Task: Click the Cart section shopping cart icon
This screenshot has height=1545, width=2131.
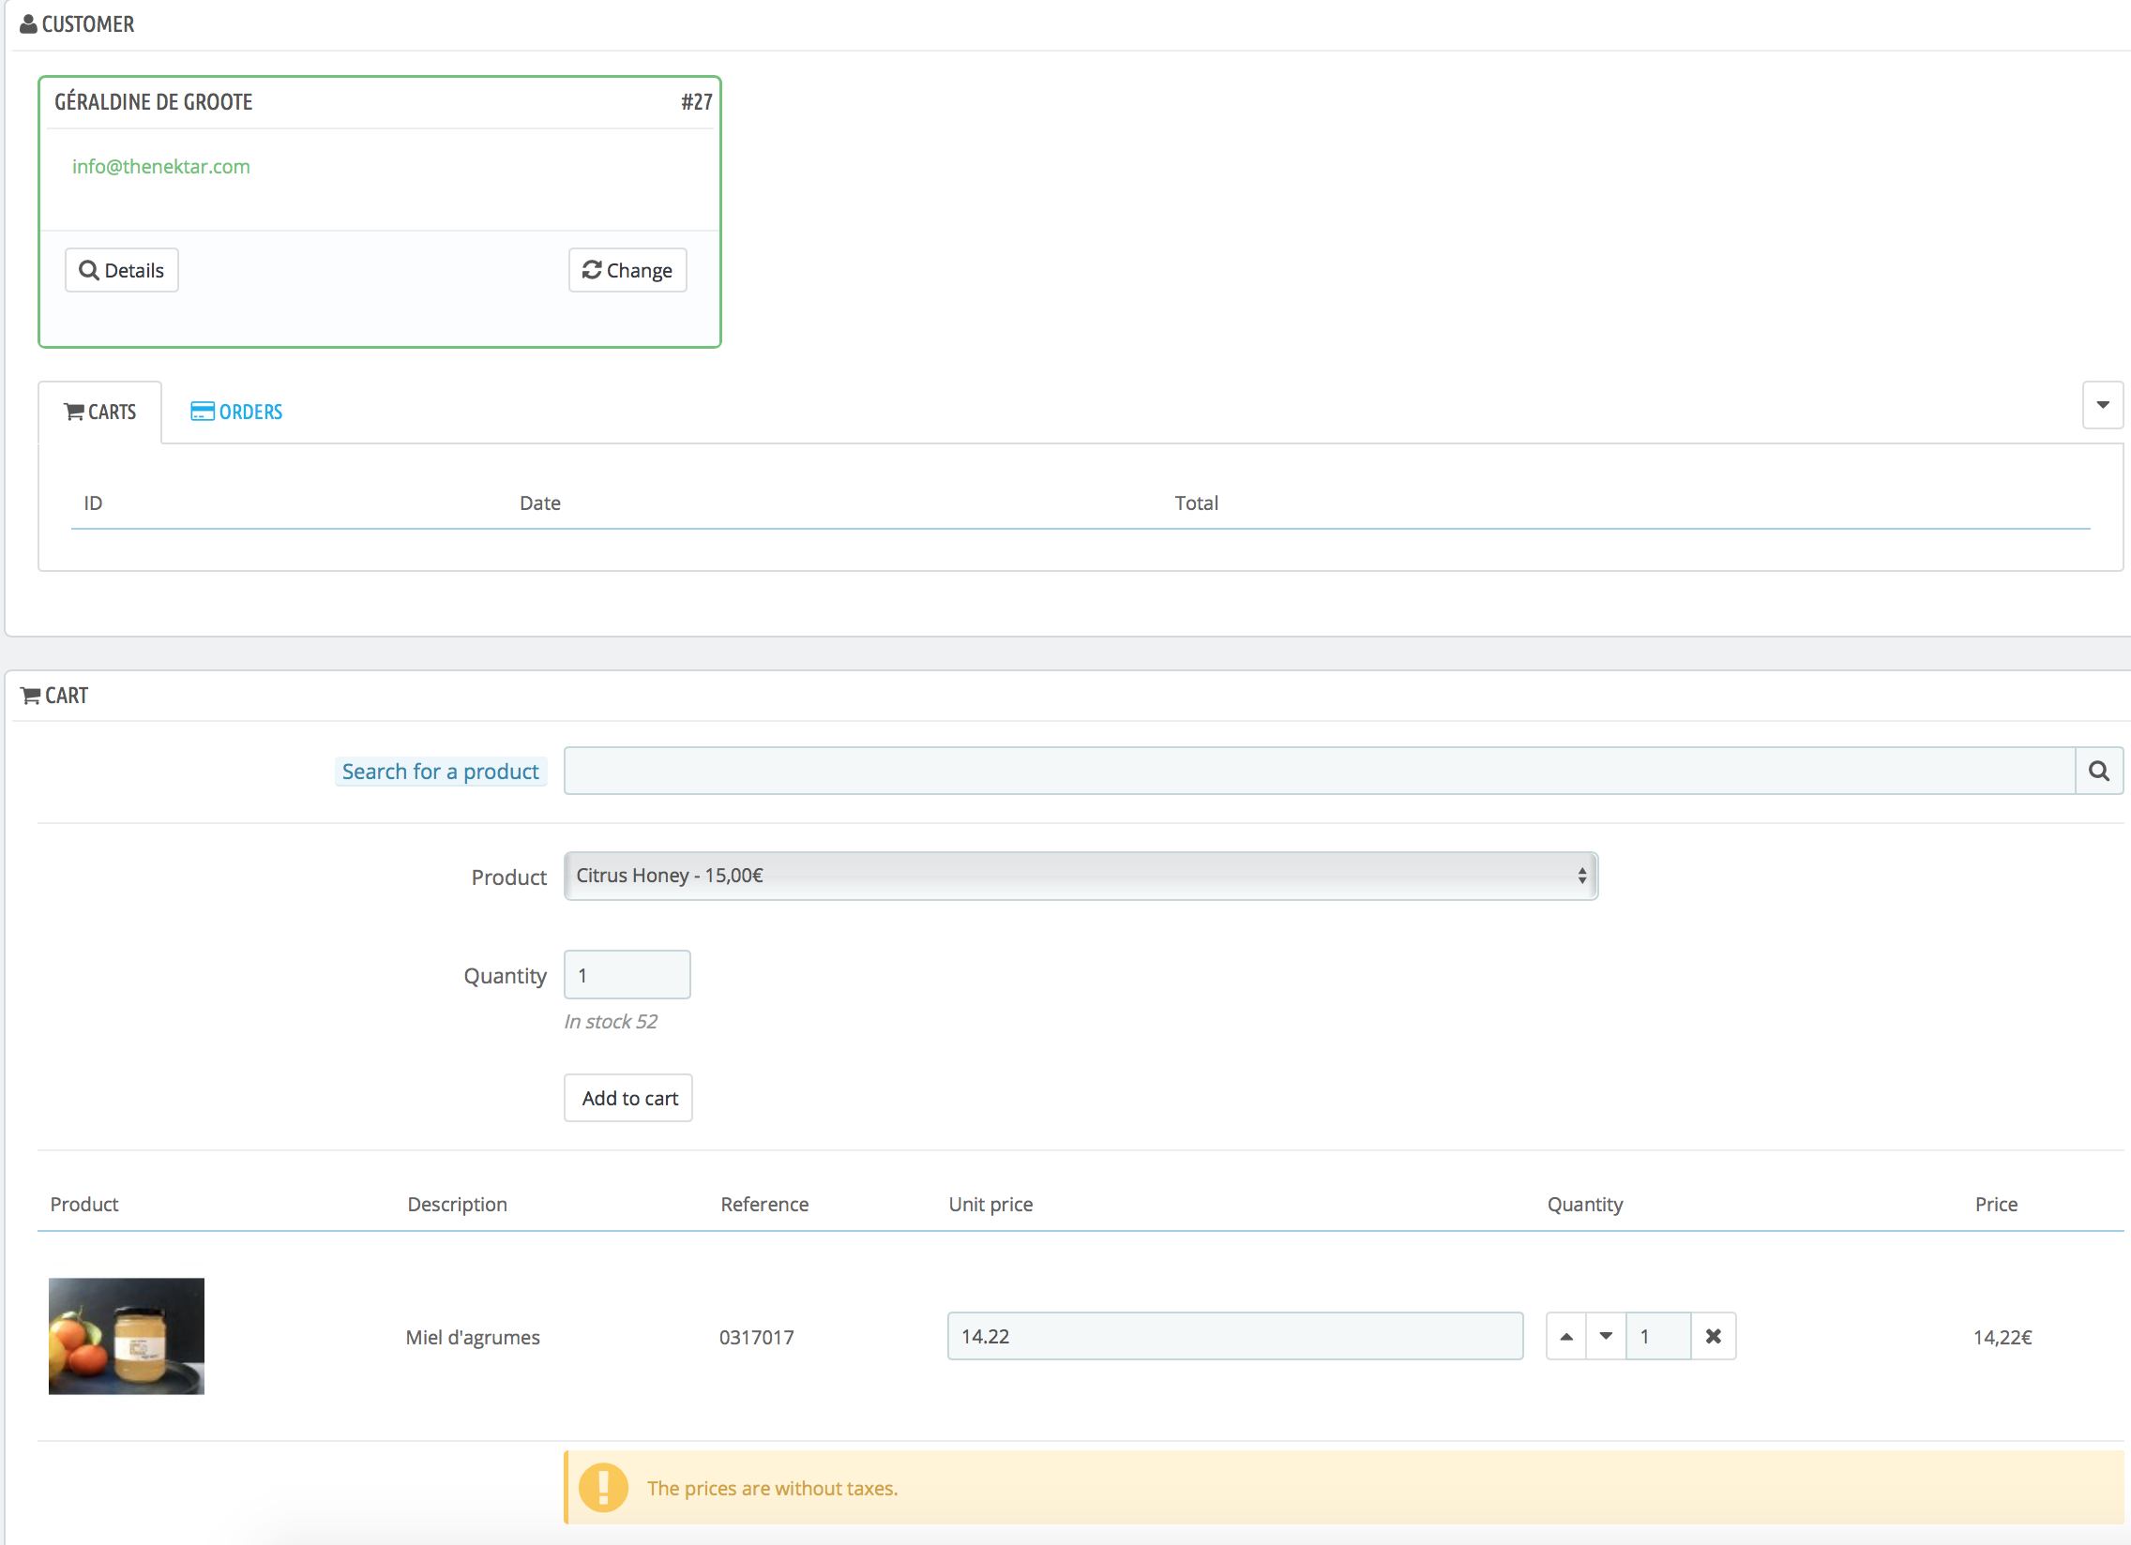Action: pyautogui.click(x=30, y=696)
